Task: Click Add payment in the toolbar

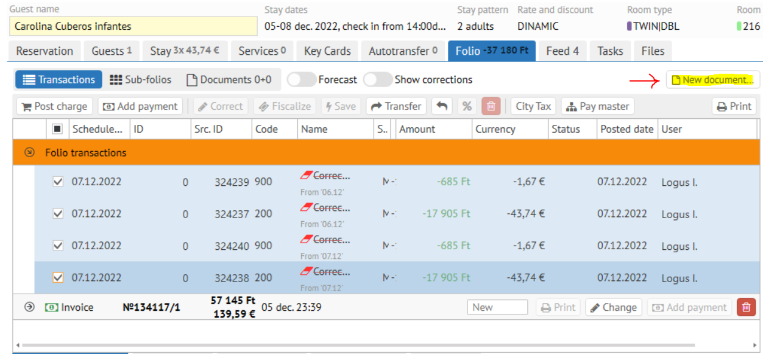Action: pos(140,106)
